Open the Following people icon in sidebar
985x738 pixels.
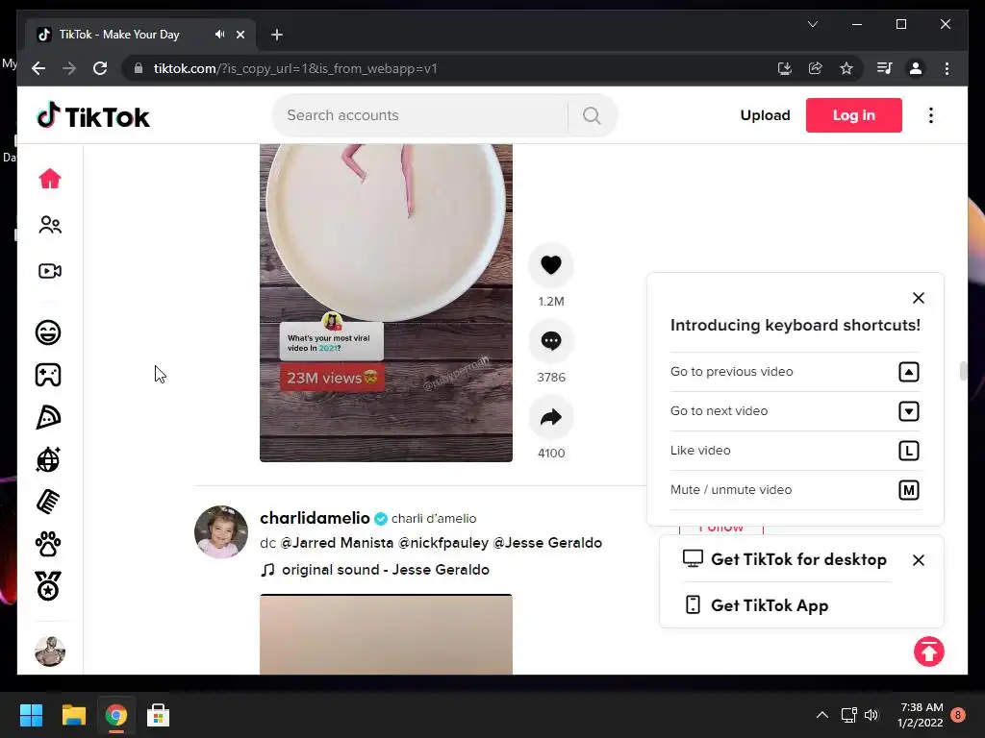pos(50,225)
